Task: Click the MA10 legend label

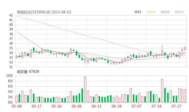Action: (x=151, y=12)
